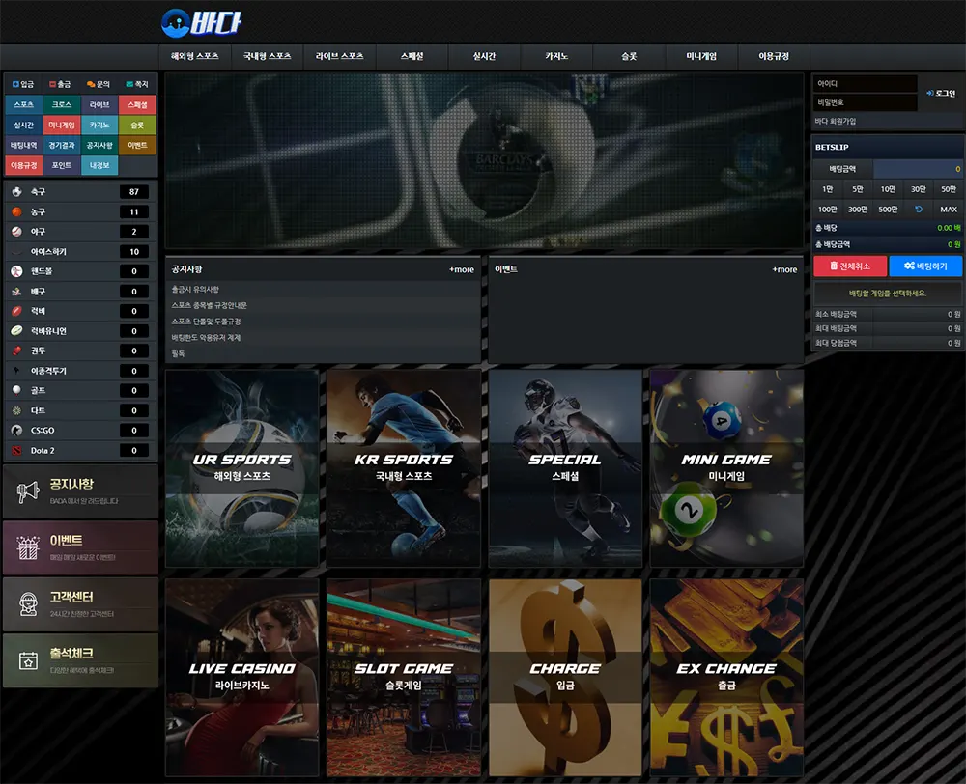Focus the 아이디 username field

coord(865,83)
